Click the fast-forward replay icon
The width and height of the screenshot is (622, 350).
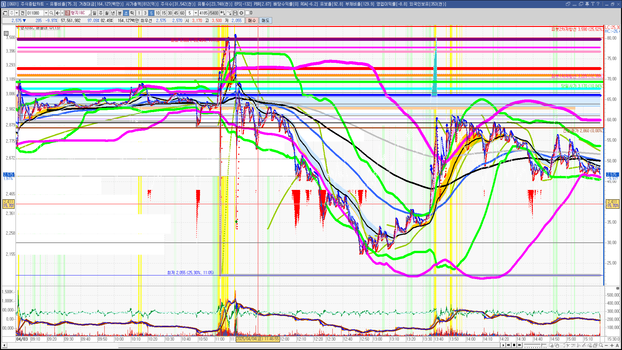click(x=520, y=345)
